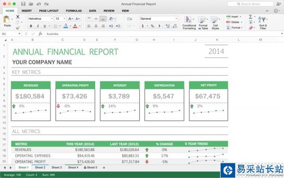This screenshot has width=284, height=178.
Task: Click the Clear eraser icon
Action: click(x=251, y=28)
